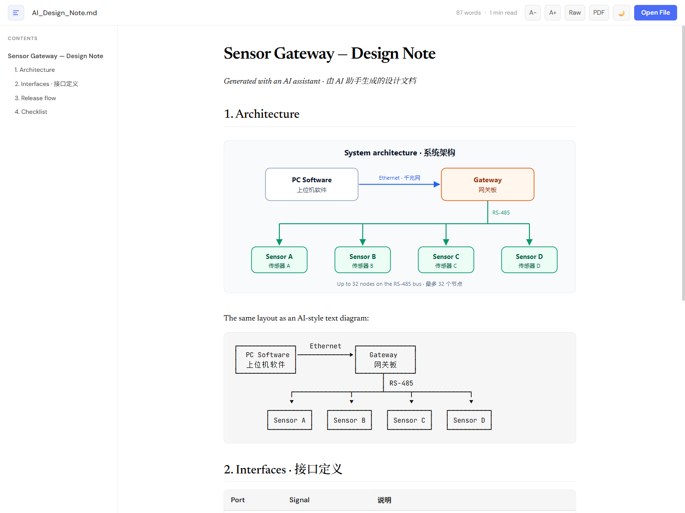Jump to Sensor Gateway — Design Note heading

tap(55, 56)
